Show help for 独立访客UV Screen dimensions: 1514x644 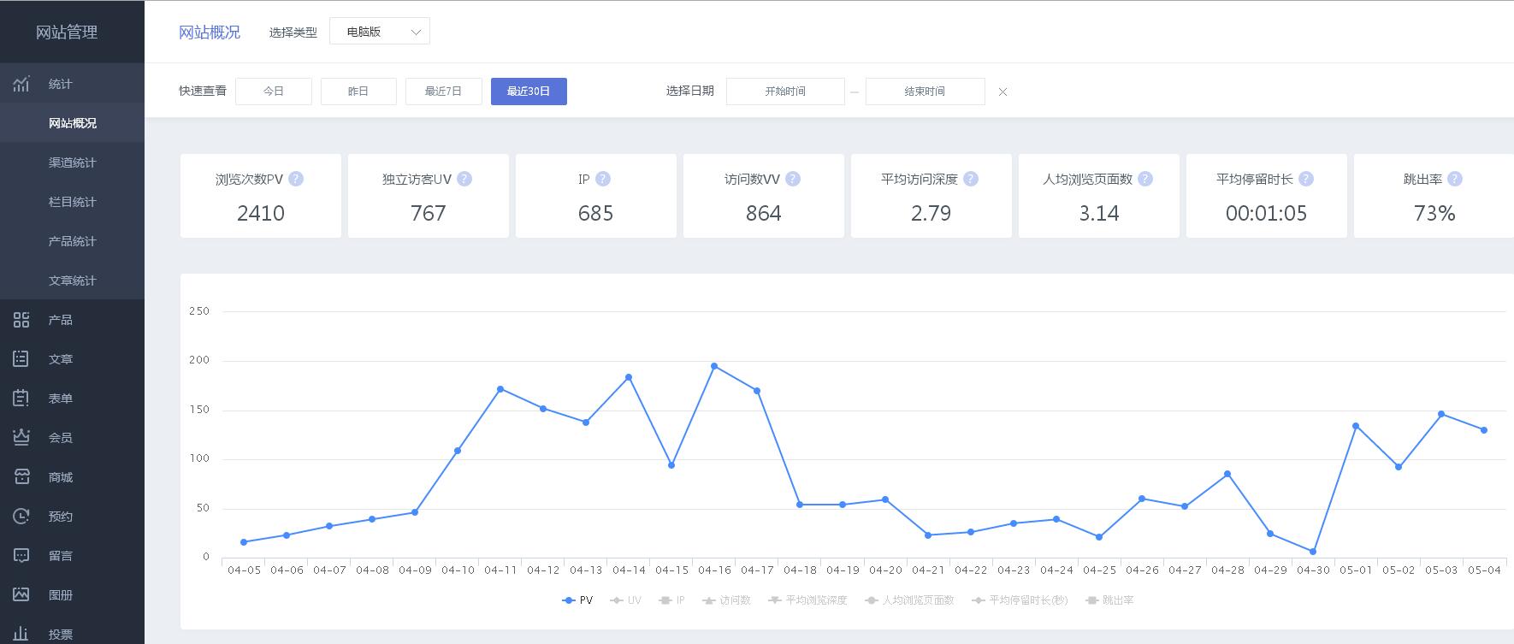(464, 179)
